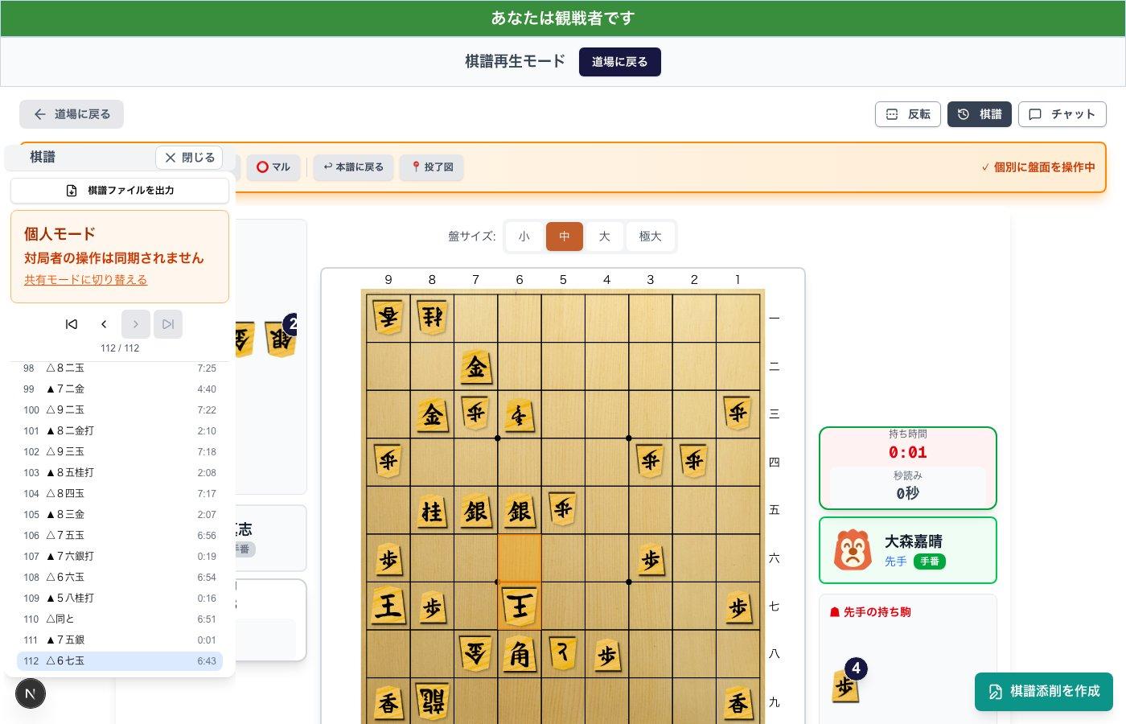The image size is (1126, 724).
Task: Set board size to 中
Action: [x=565, y=237]
